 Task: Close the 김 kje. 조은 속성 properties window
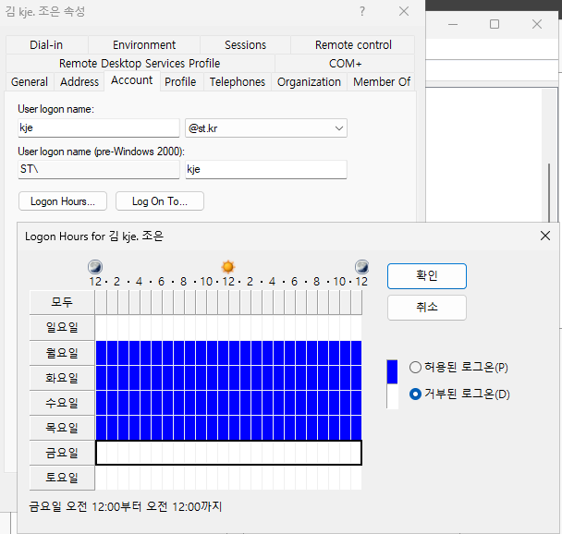coord(404,11)
